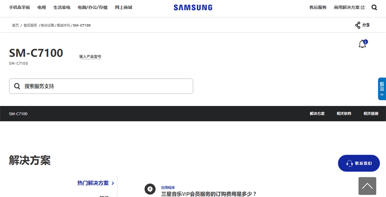
Task: Click the back-to-top arrow button
Action: [x=367, y=186]
